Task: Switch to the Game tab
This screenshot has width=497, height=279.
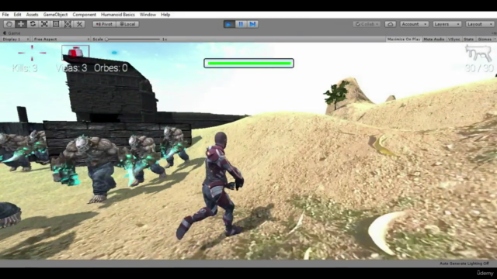Action: point(12,33)
